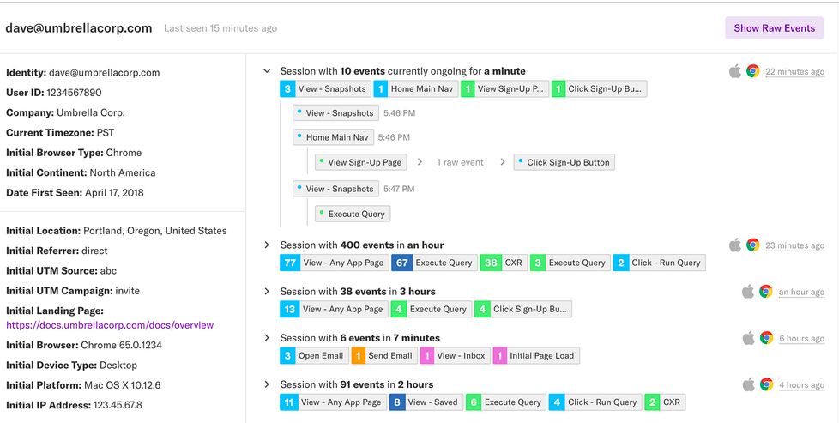Image resolution: width=839 pixels, height=423 pixels.
Task: Select the '11 View - Any App Page' tag
Action: click(x=333, y=402)
